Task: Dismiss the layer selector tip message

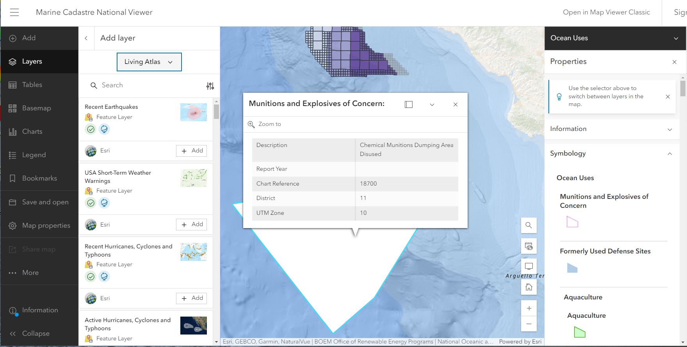Action: [667, 97]
